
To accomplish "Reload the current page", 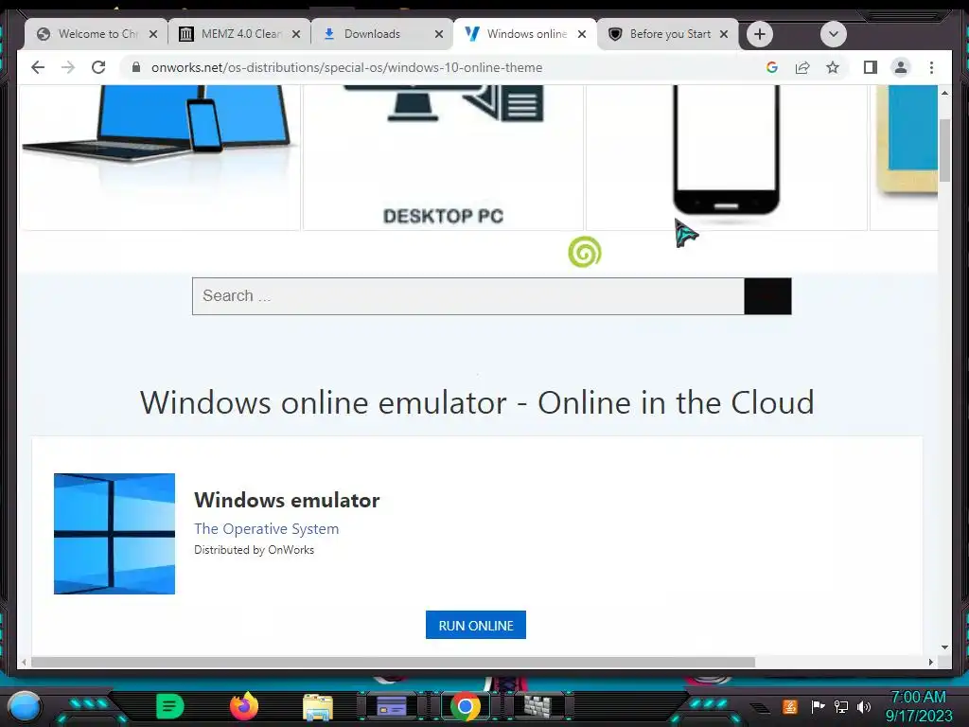I will (98, 67).
